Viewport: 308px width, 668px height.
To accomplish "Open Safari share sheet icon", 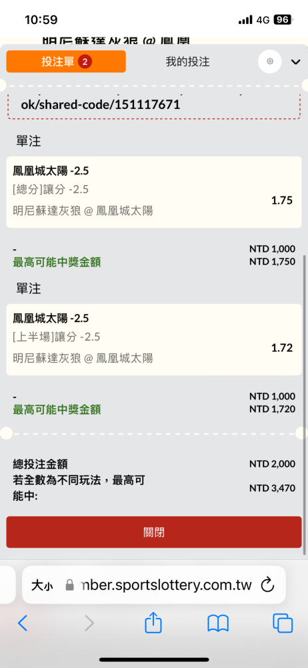I will coord(153,623).
